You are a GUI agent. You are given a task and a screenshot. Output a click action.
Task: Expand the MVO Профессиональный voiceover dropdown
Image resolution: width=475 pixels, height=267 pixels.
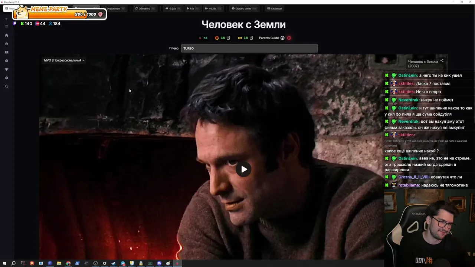coord(64,60)
